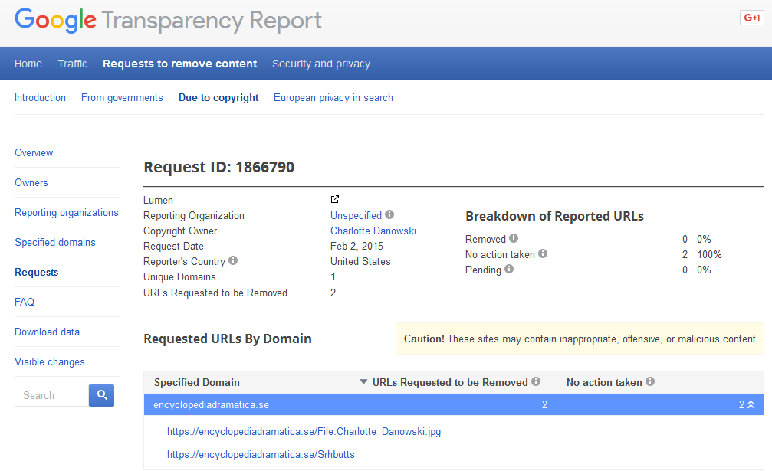This screenshot has height=471, width=772.
Task: Click the URLs Requested to be Removed summary label
Action: pos(215,293)
